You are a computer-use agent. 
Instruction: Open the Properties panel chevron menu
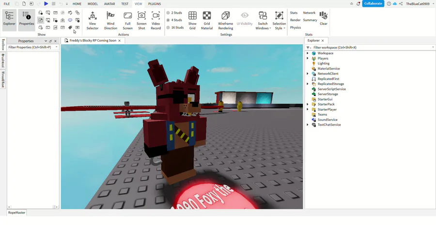tap(46, 41)
